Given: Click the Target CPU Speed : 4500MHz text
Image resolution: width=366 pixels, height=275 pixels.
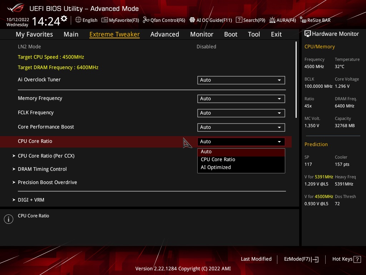Looking at the screenshot, I should [51, 57].
